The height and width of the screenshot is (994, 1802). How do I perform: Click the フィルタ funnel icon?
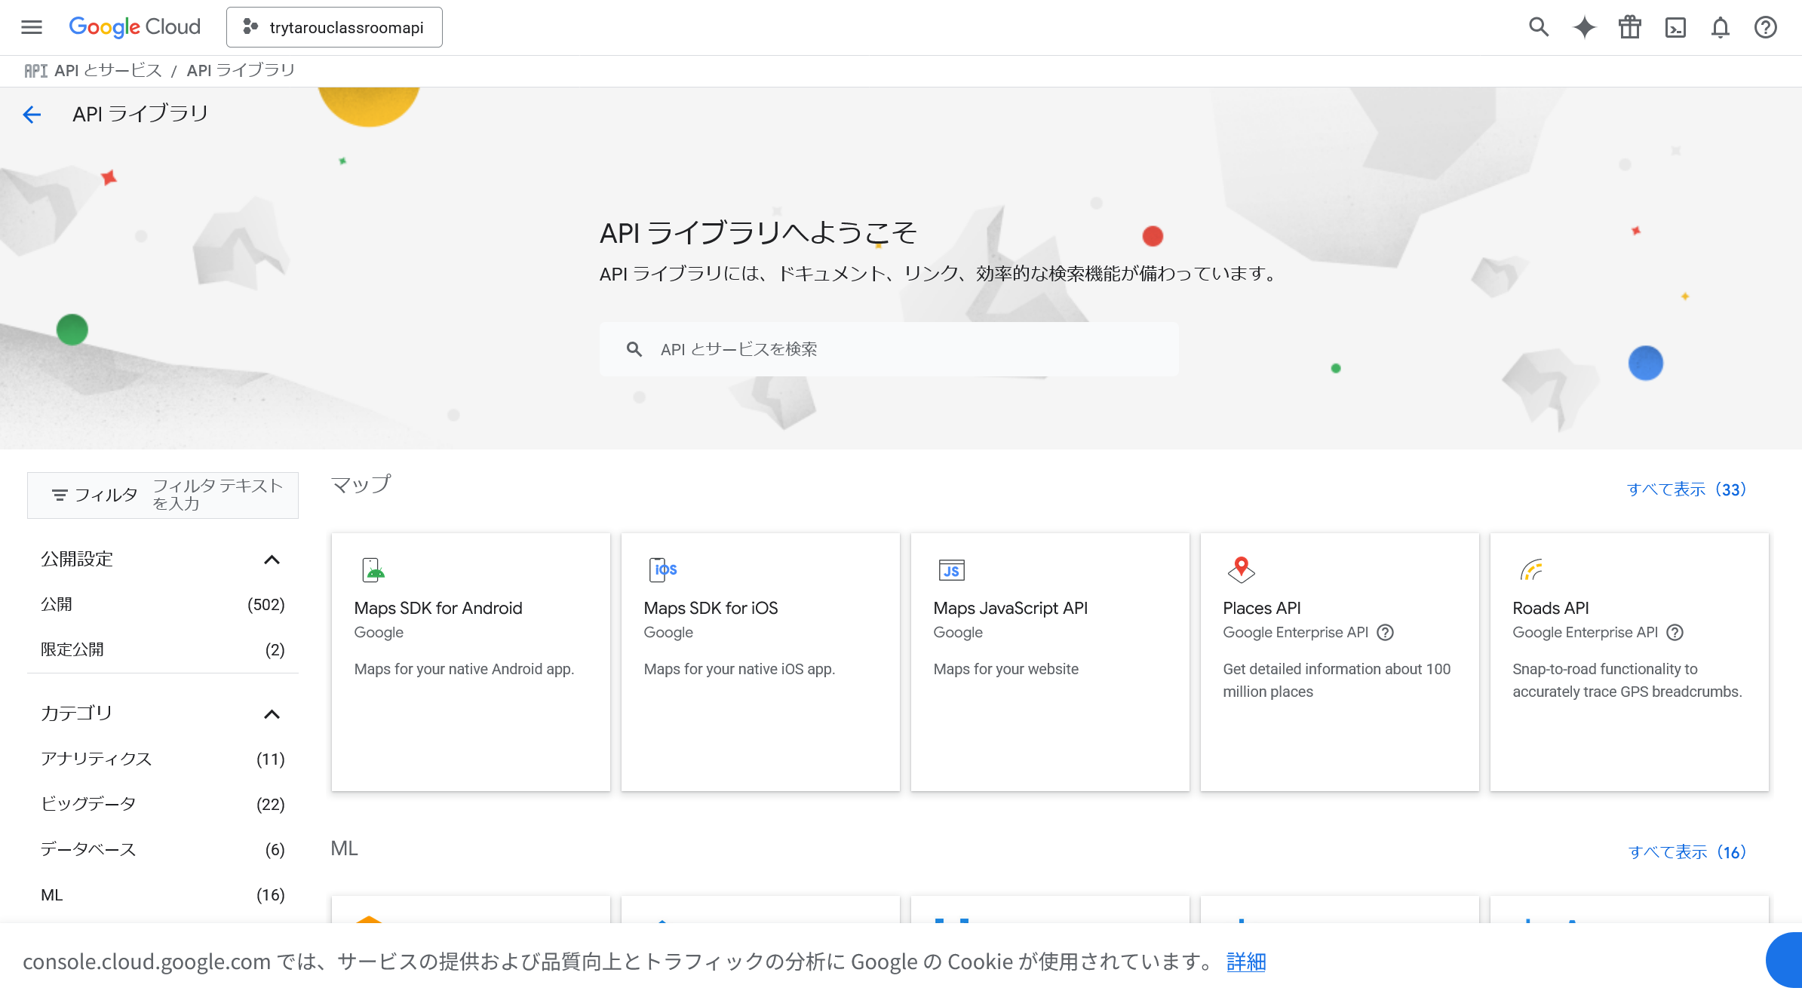click(60, 495)
